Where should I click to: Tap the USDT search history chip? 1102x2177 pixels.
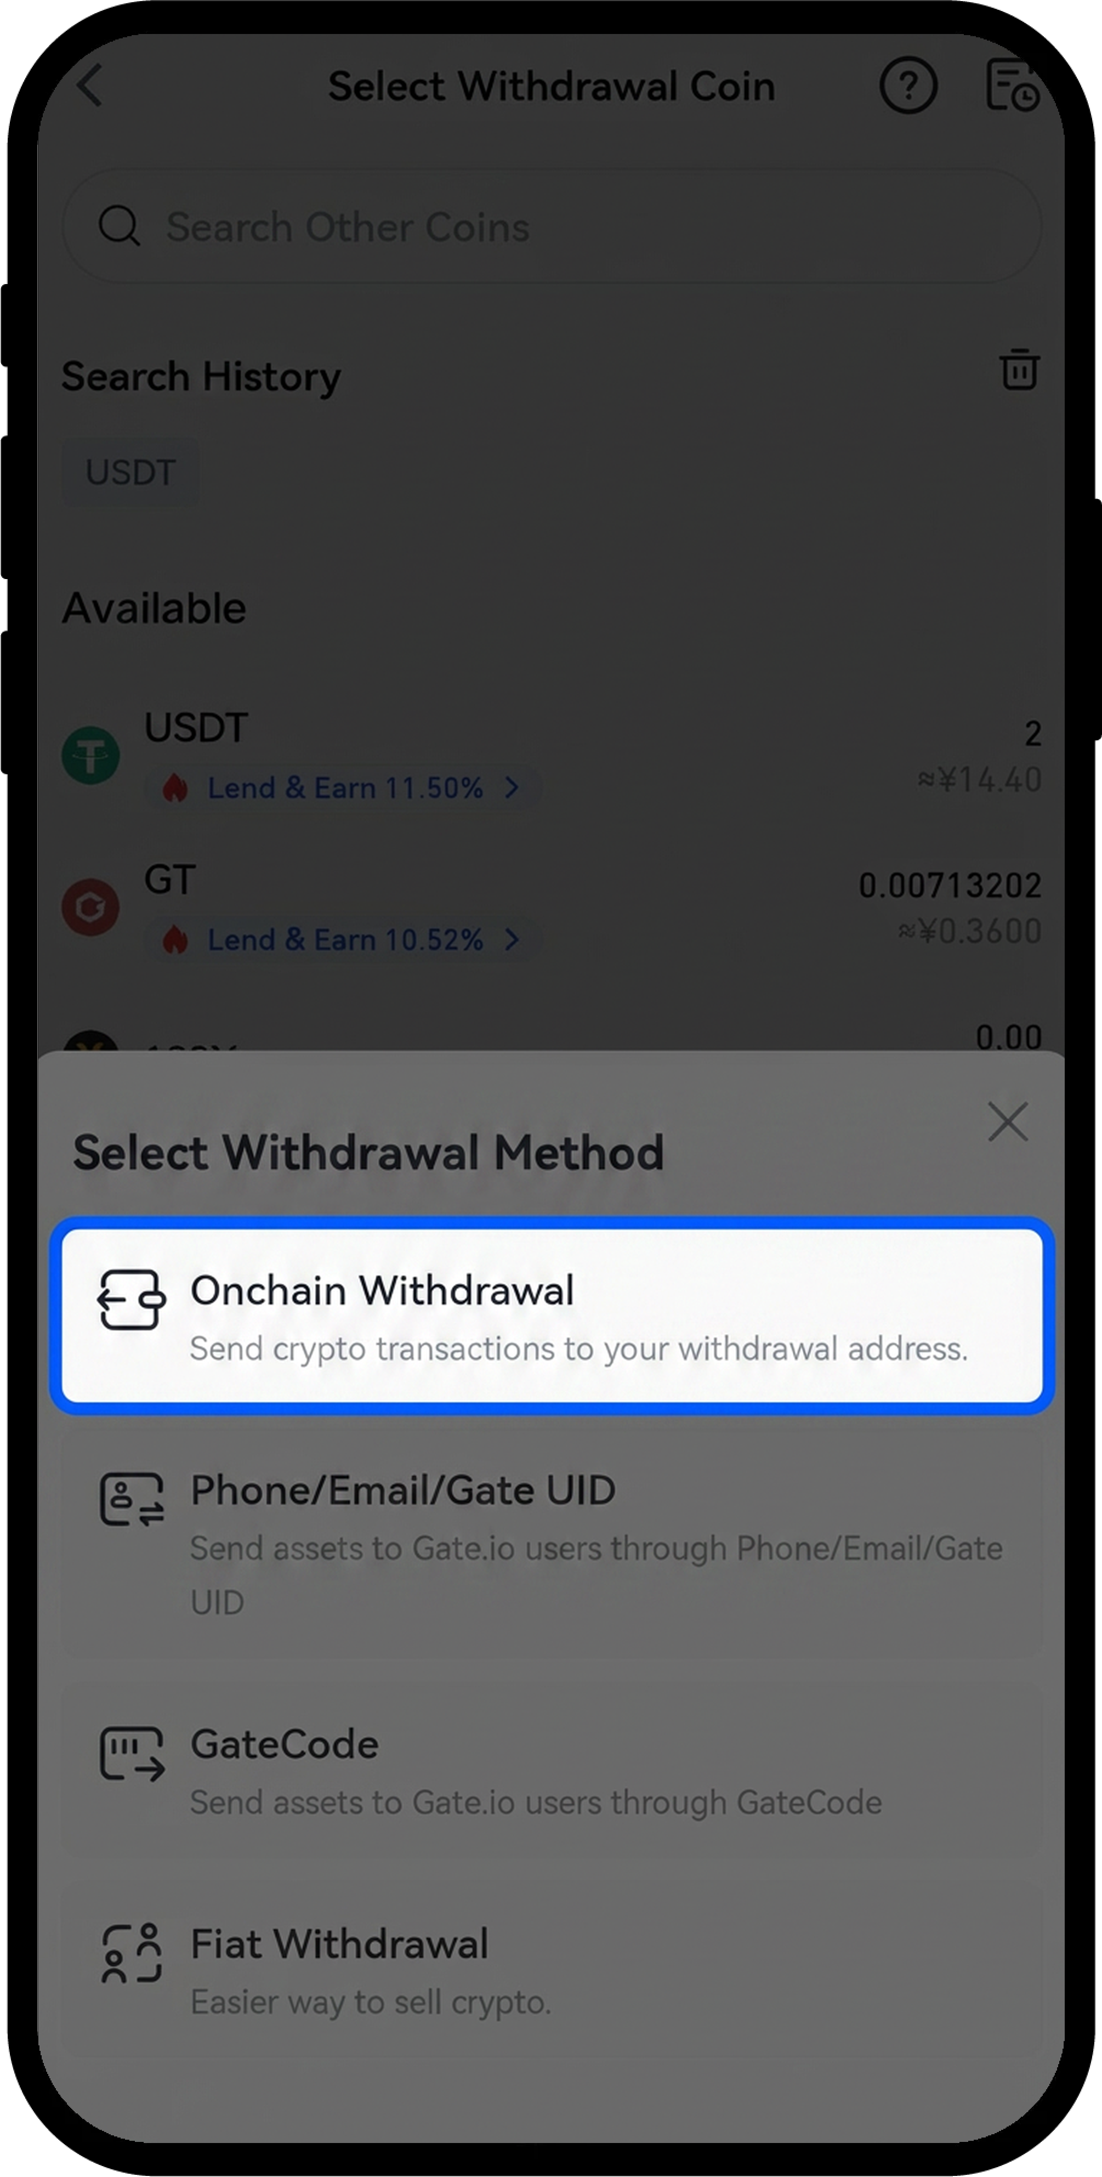pyautogui.click(x=130, y=472)
